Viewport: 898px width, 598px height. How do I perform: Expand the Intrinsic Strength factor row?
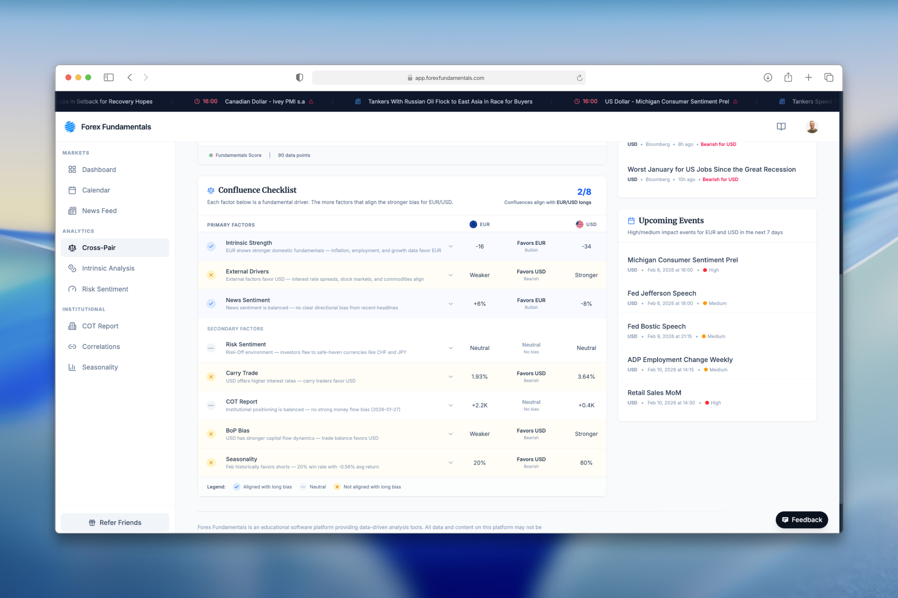click(x=450, y=246)
